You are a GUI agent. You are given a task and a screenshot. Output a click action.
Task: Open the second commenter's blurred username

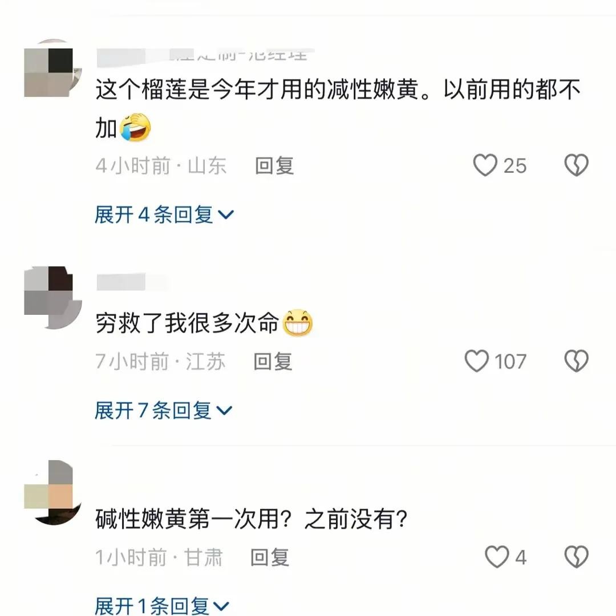coord(132,282)
